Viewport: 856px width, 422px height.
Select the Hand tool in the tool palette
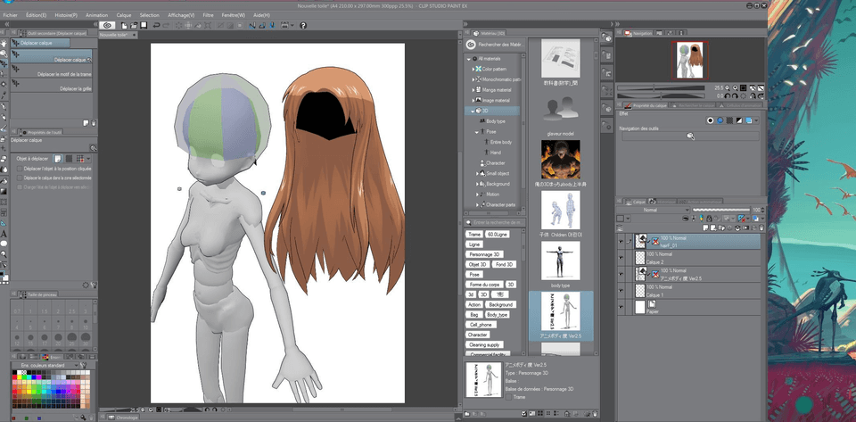point(4,43)
